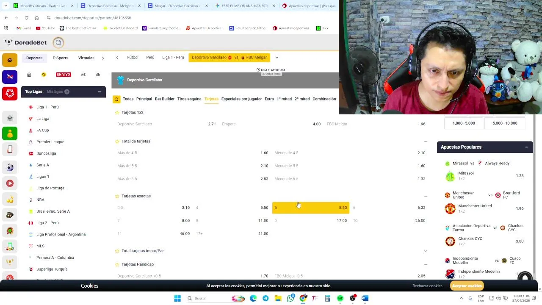Image resolution: width=542 pixels, height=305 pixels.
Task: Collapse the Total de tarjetas market
Action: (426, 141)
